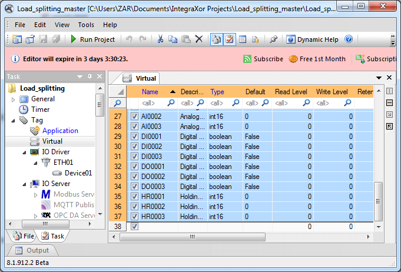Collapse the ETH01 tree node
401x272 pixels.
point(36,163)
